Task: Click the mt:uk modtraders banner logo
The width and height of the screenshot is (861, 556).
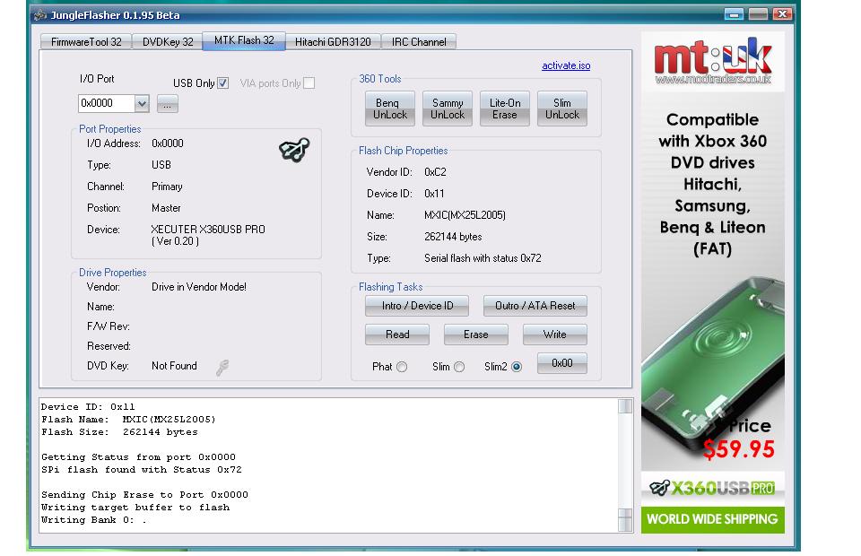Action: tap(713, 61)
